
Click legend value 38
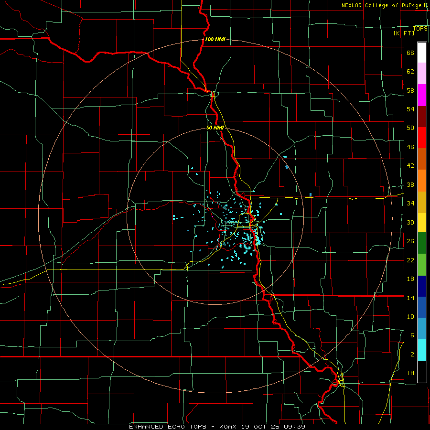pos(410,184)
